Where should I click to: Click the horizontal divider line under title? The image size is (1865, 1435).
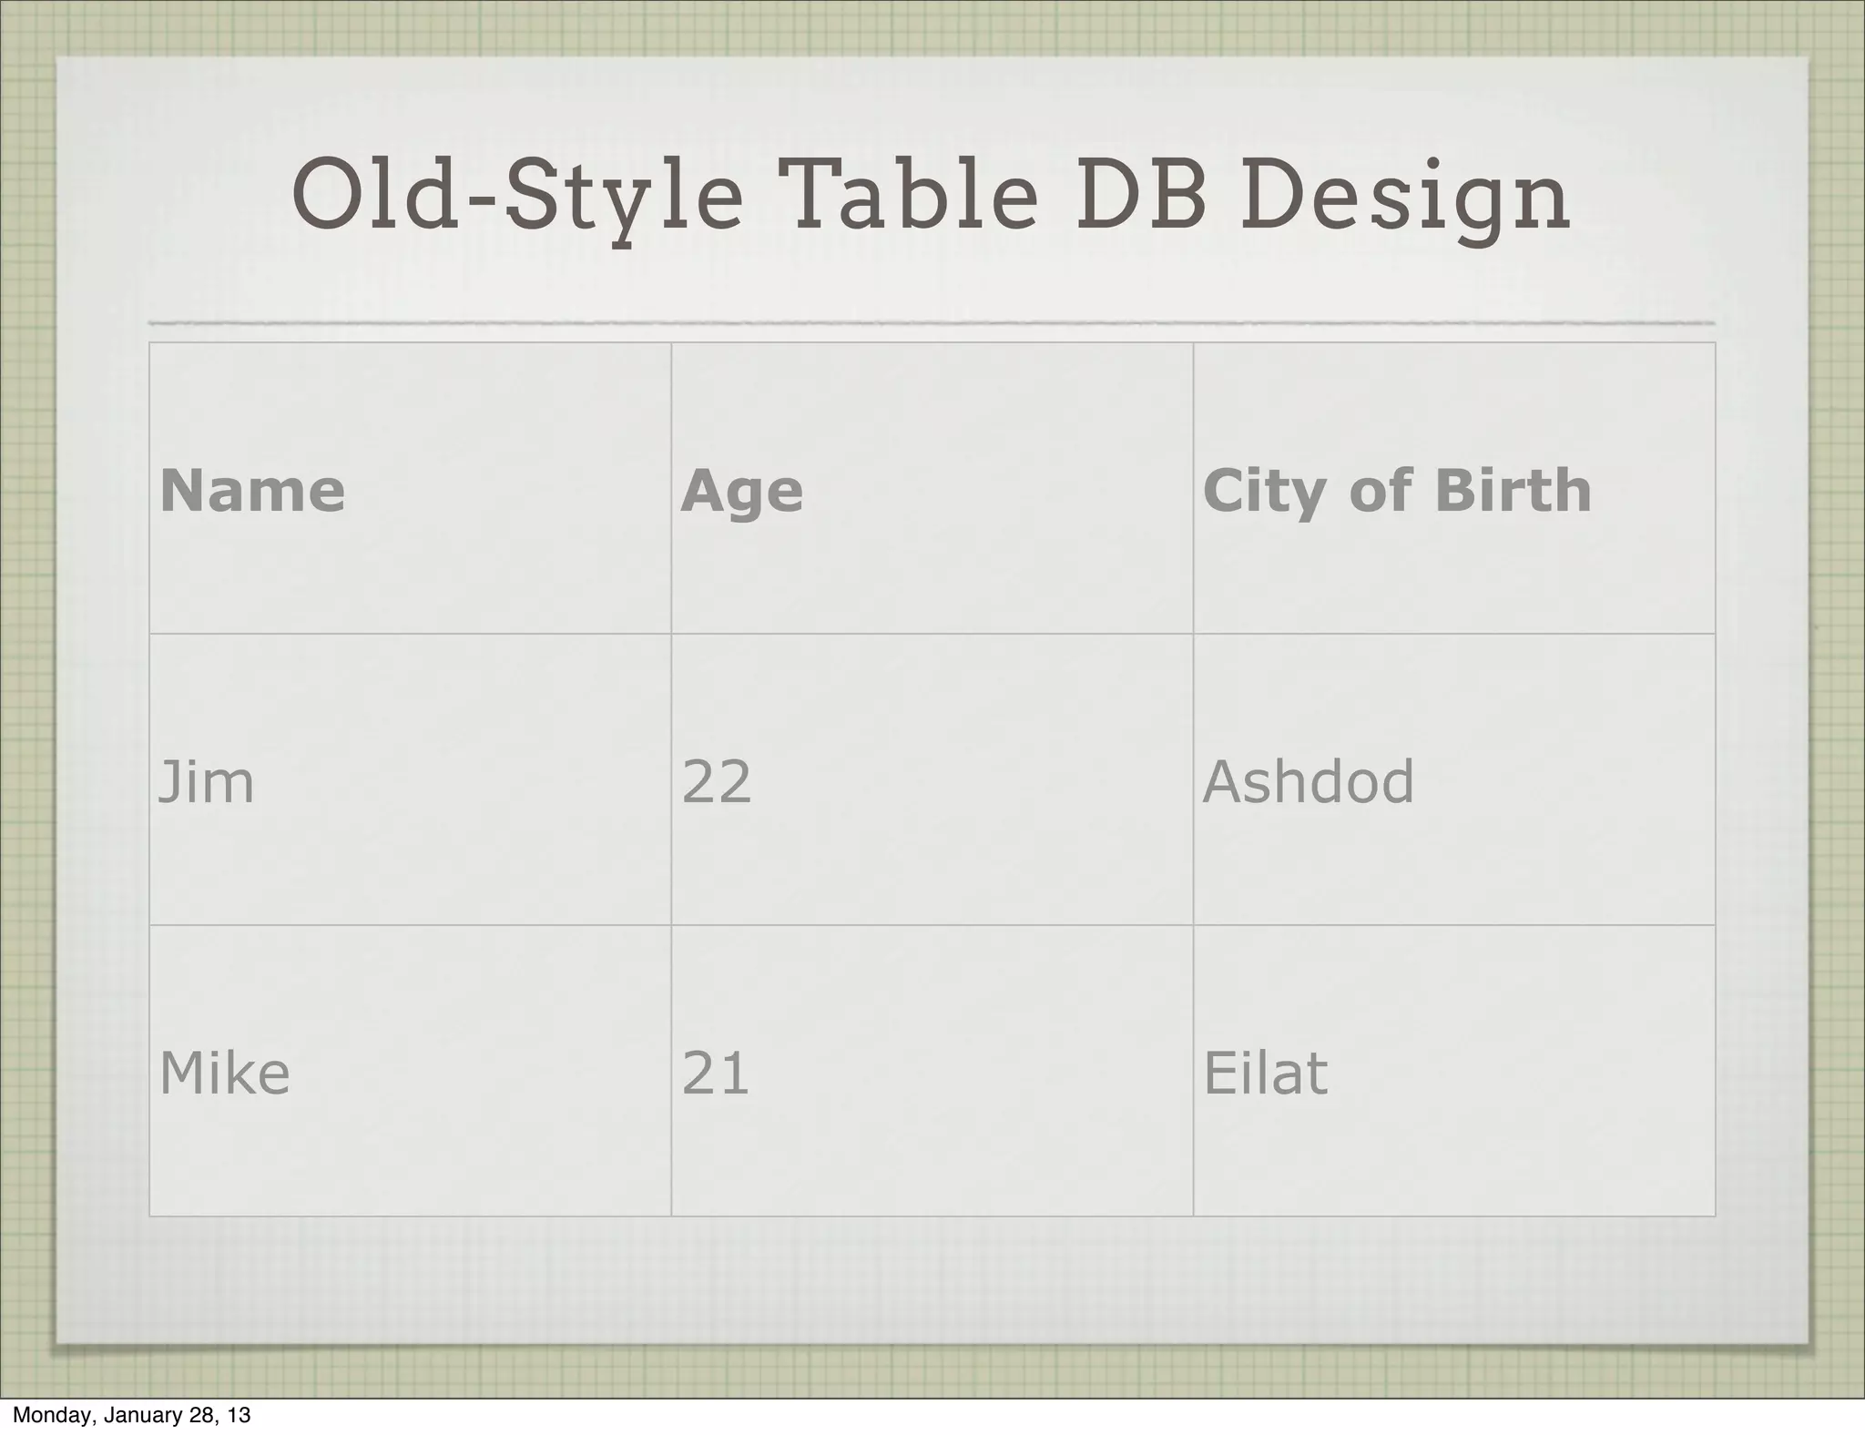click(x=931, y=322)
